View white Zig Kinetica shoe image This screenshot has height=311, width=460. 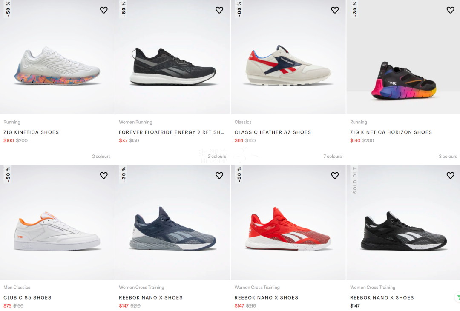pyautogui.click(x=57, y=66)
